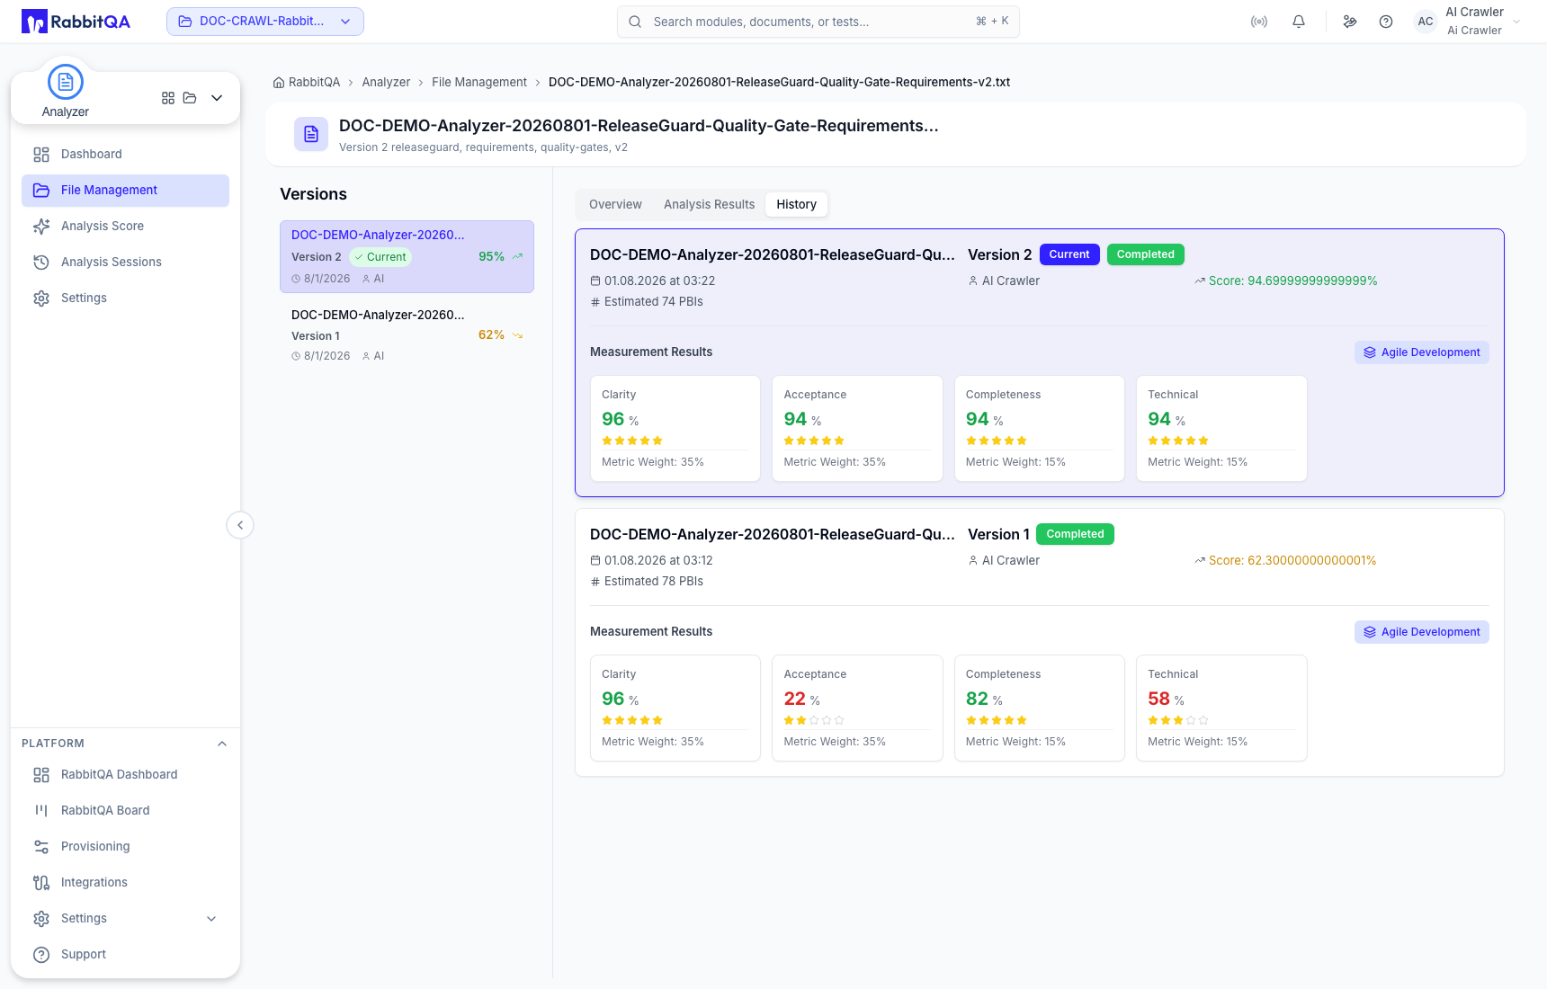Click the Version 1 Acceptance 22% card
Screen dimensions: 1547x989
click(857, 708)
